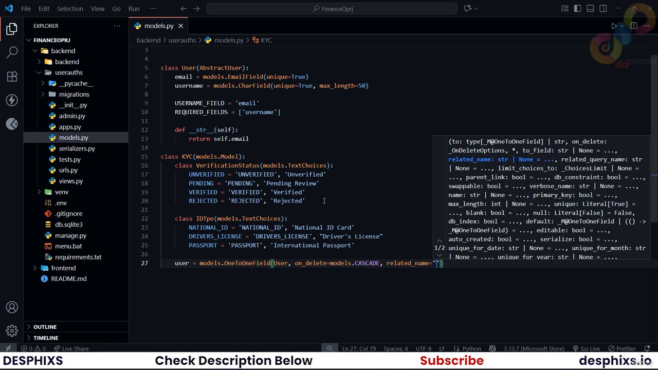
Task: Expand the venv folder
Action: pos(39,192)
